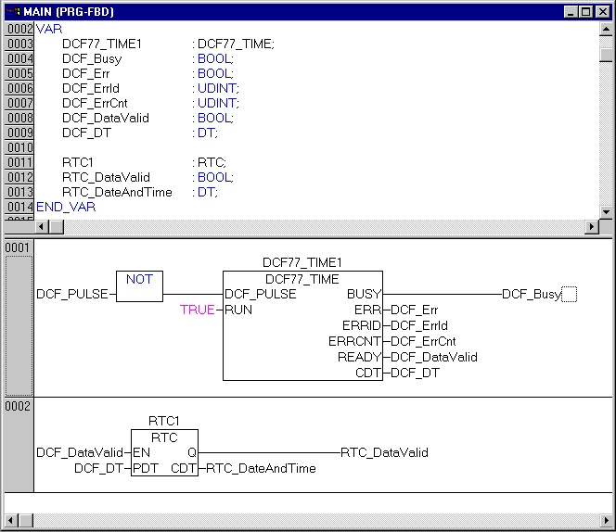Click RTC_DateAndTime output in network 0002
Image resolution: width=616 pixels, height=532 pixels.
(x=261, y=468)
